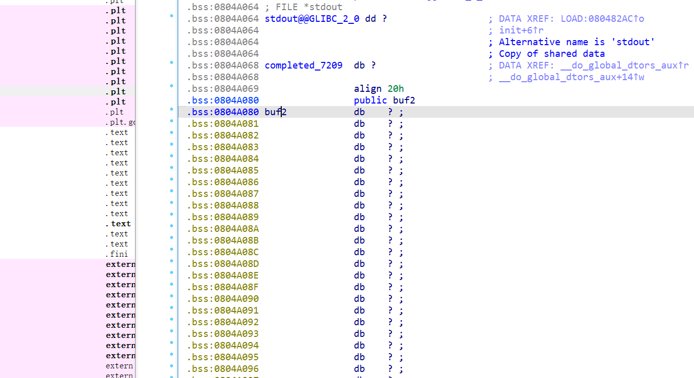Click the "Alternative name is 'stdout'" comment

577,42
